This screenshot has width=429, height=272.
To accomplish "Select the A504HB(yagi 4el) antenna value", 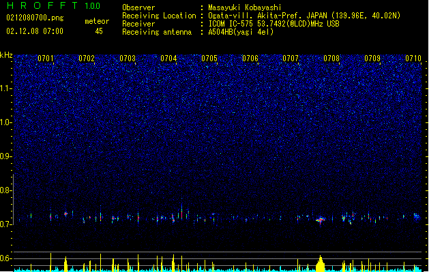I will pos(241,32).
